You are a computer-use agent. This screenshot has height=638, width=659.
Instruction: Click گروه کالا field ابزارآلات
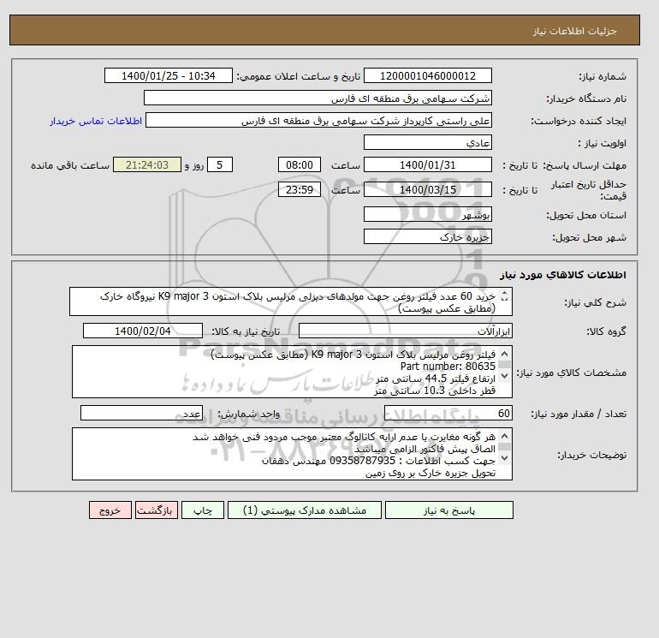tap(405, 331)
